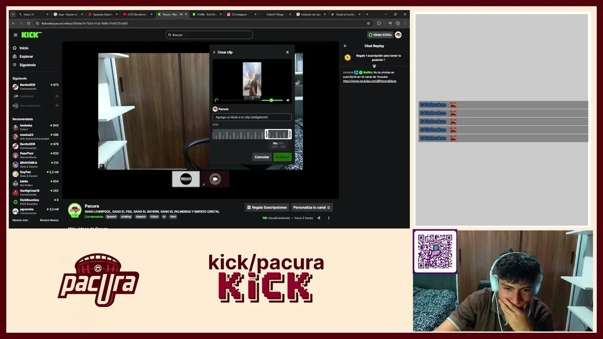Open iwobeka recommended channel

pos(35,127)
